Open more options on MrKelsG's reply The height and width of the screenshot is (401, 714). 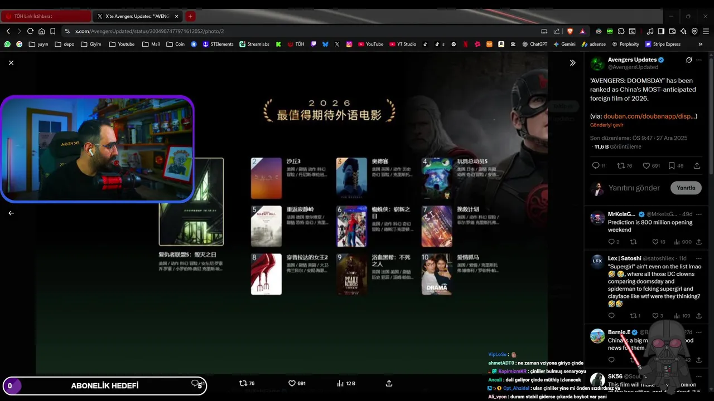click(699, 214)
